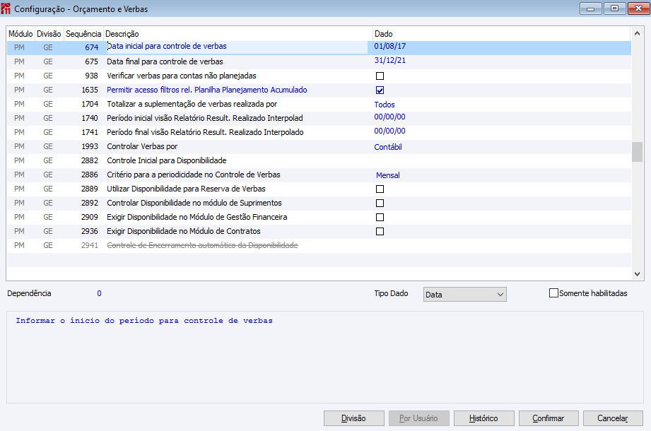
Task: Click the Módulo column header
Action: click(x=20, y=34)
